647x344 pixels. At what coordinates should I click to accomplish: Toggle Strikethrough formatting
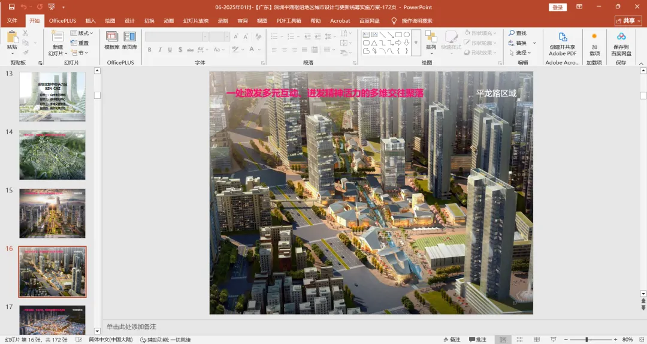pos(191,50)
